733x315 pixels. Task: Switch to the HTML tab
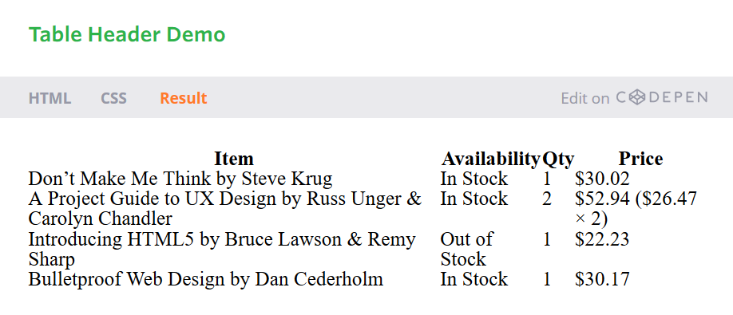(50, 98)
